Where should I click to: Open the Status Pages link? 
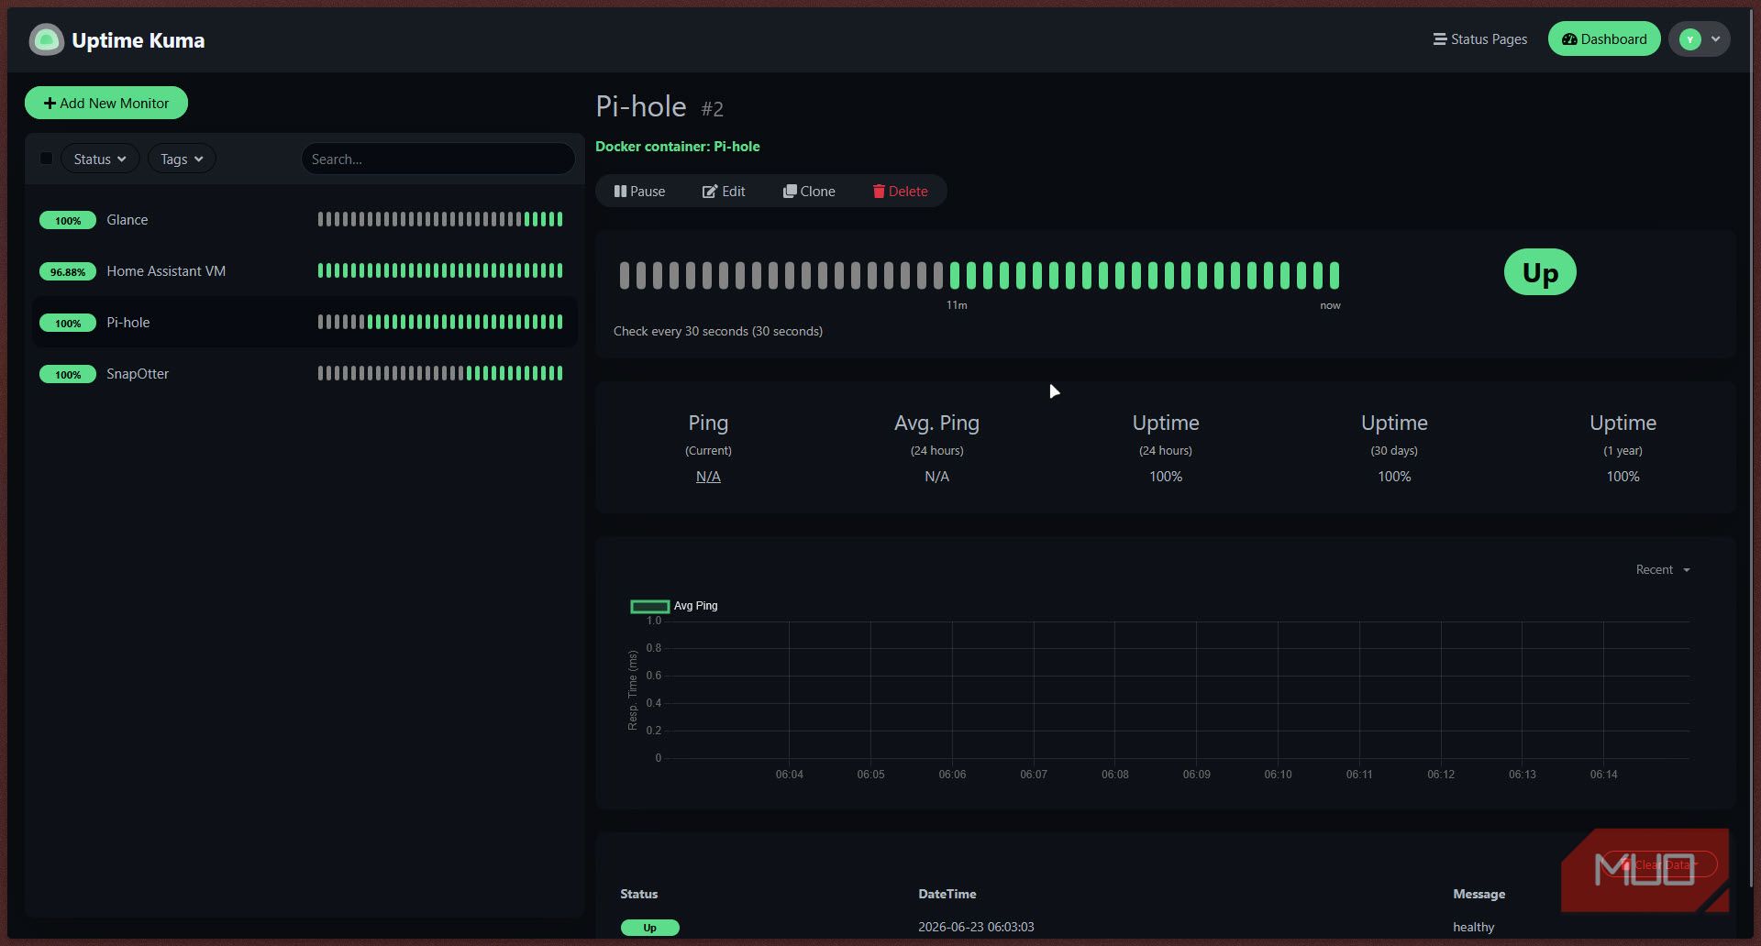pos(1479,39)
